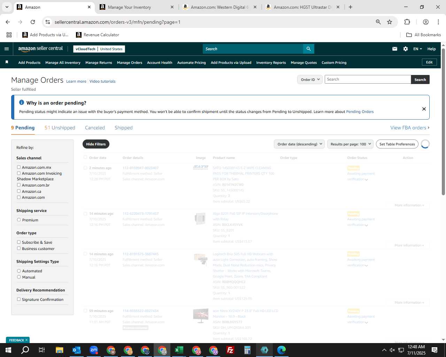The height and width of the screenshot is (357, 446).
Task: Expand More information for the SATO order
Action: [x=409, y=205]
